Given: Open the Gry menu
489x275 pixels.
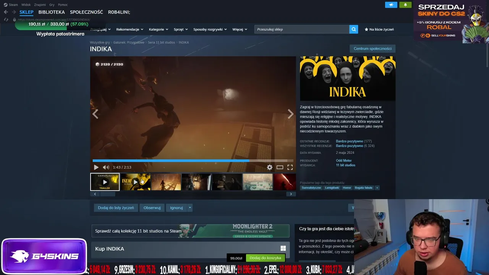Looking at the screenshot, I should (52, 5).
